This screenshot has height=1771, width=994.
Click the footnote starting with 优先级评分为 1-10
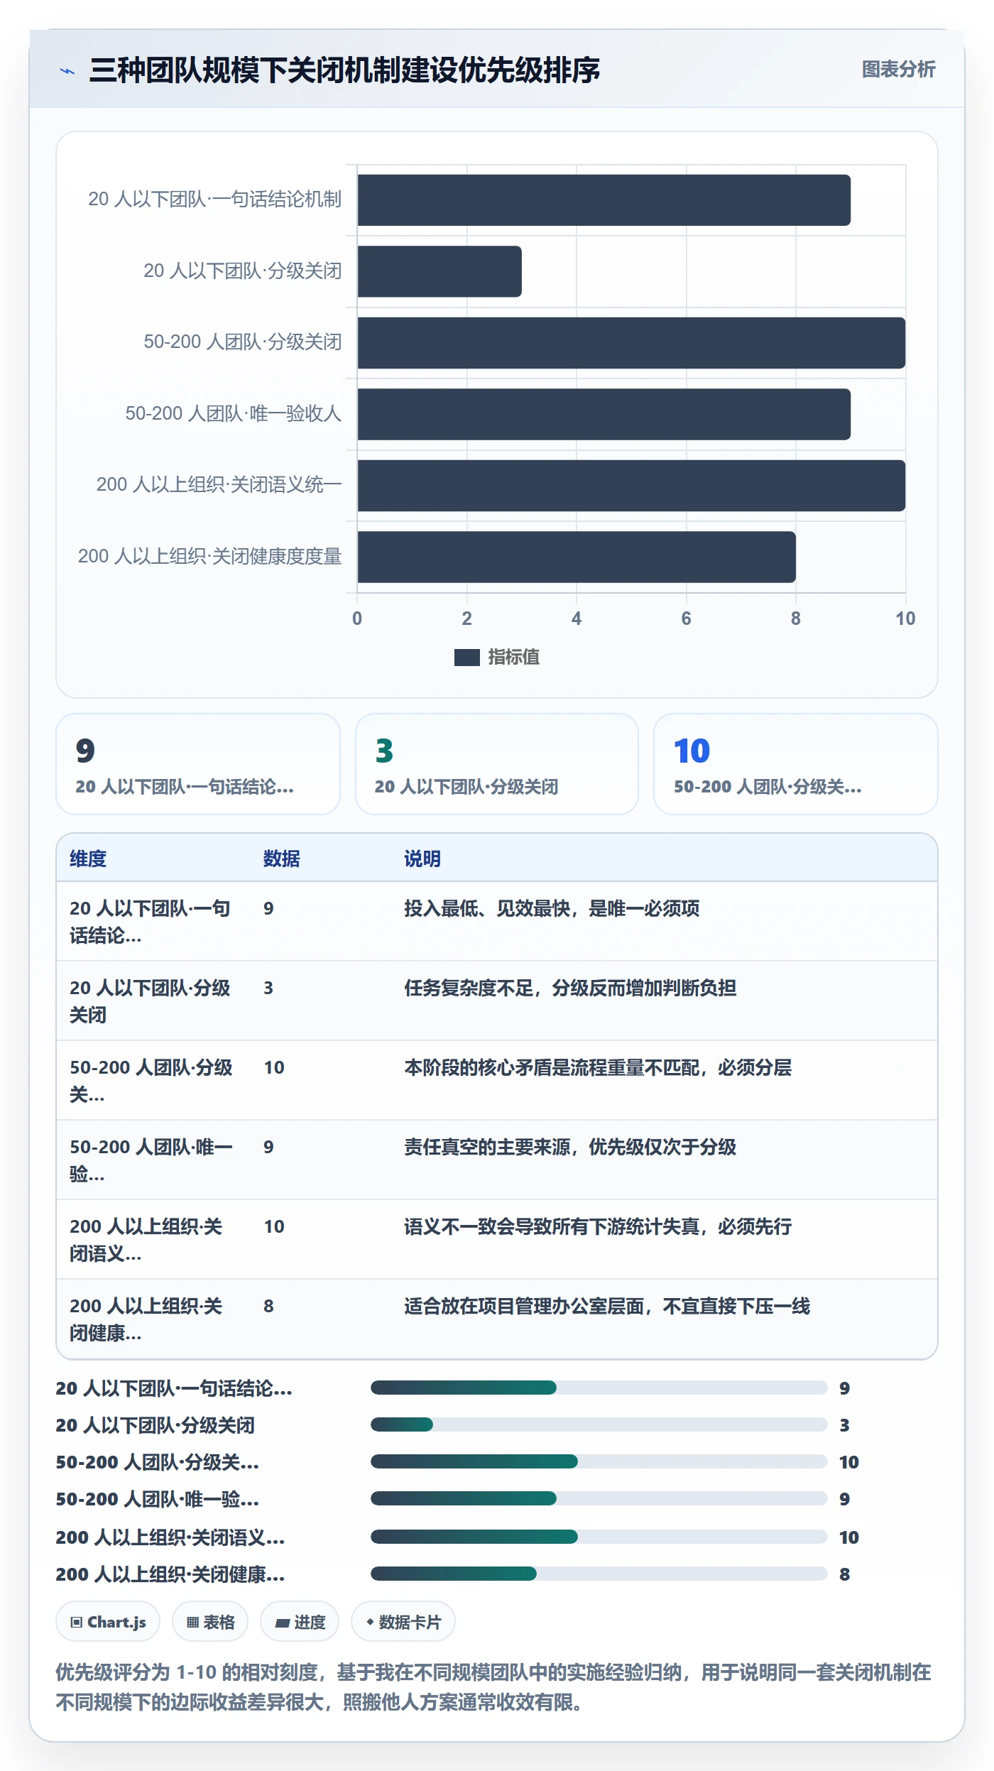click(493, 1687)
